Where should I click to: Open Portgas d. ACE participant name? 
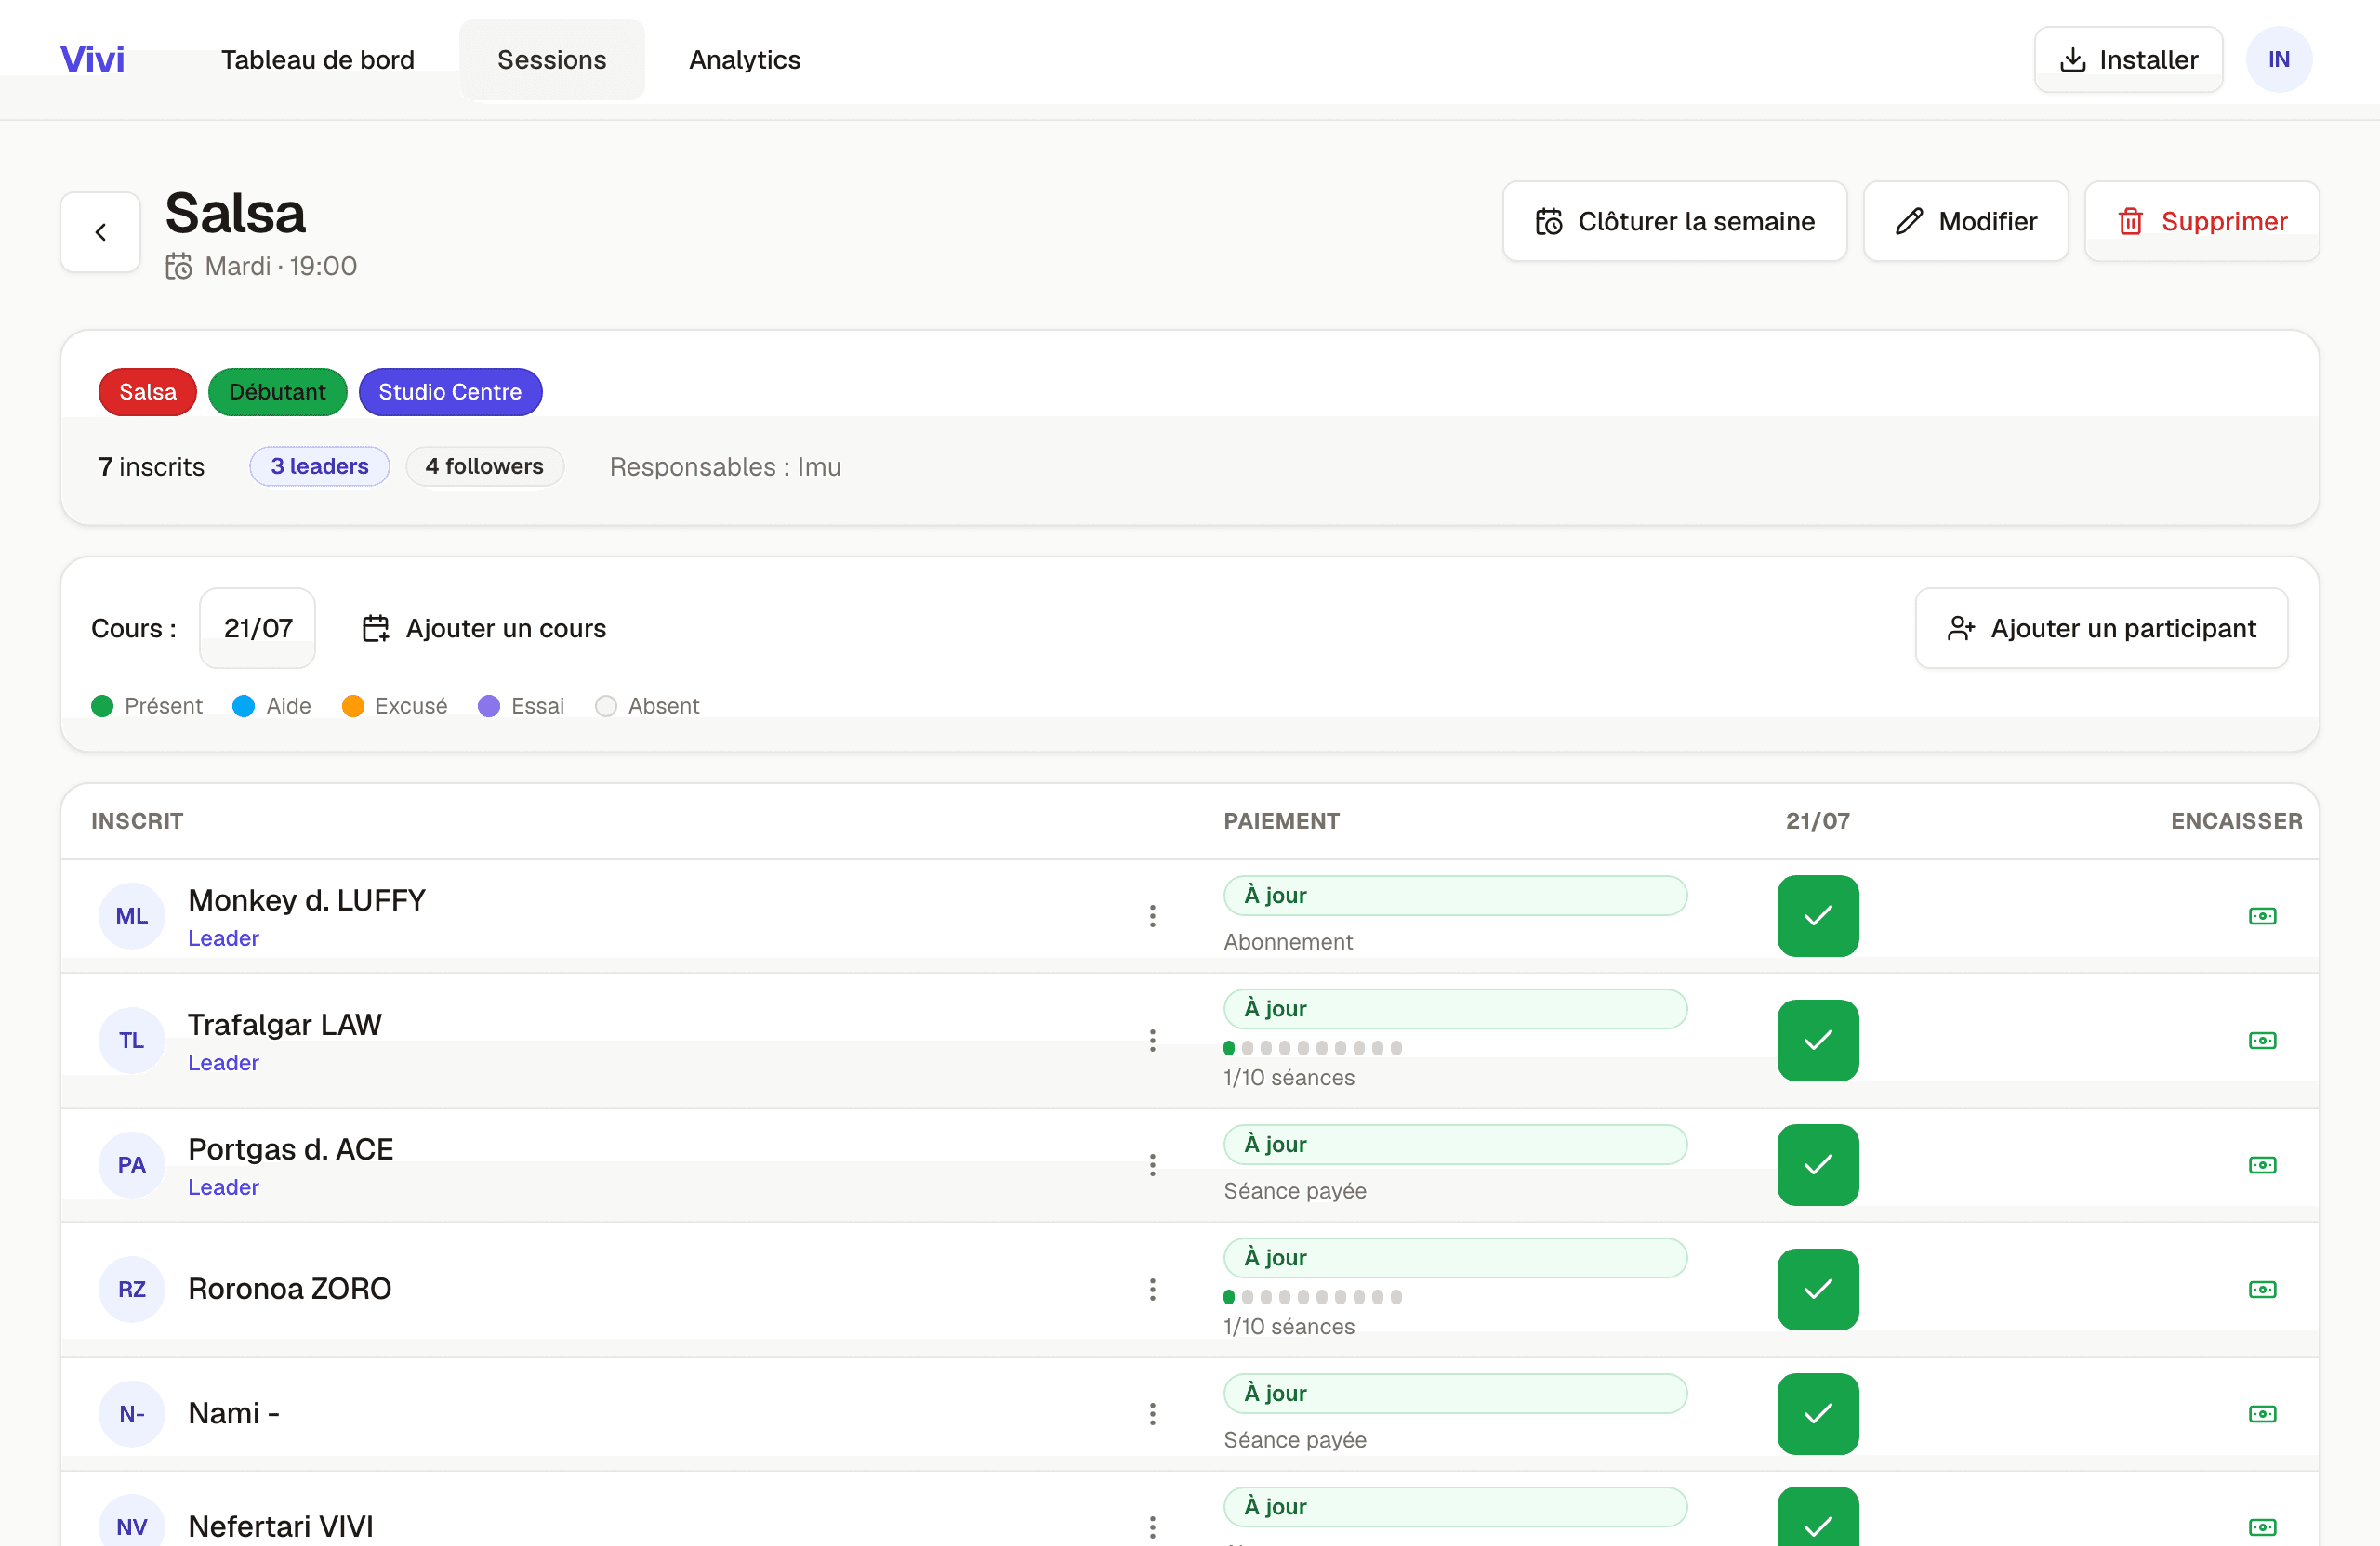tap(290, 1149)
